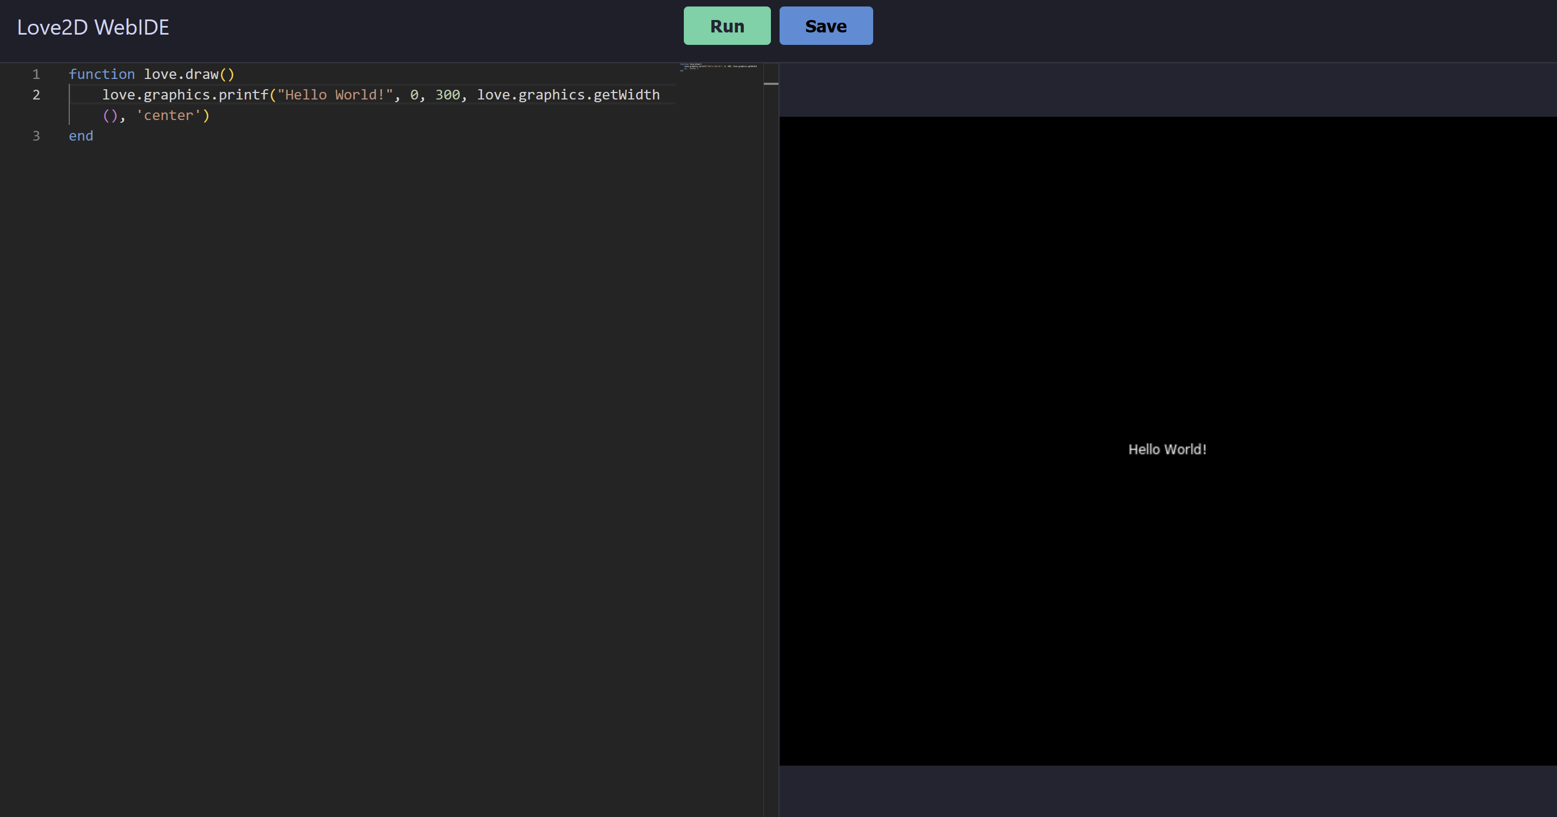Click the "Hello World!" string in code
The width and height of the screenshot is (1557, 817).
[335, 95]
